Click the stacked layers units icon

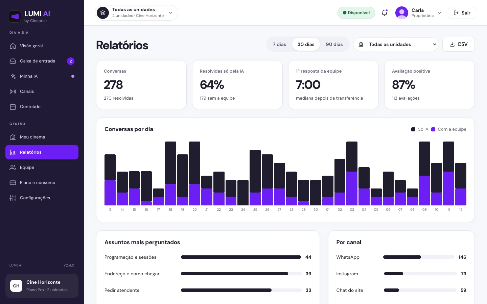pyautogui.click(x=103, y=13)
